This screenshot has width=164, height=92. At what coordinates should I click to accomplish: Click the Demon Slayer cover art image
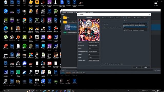pyautogui.click(x=89, y=30)
